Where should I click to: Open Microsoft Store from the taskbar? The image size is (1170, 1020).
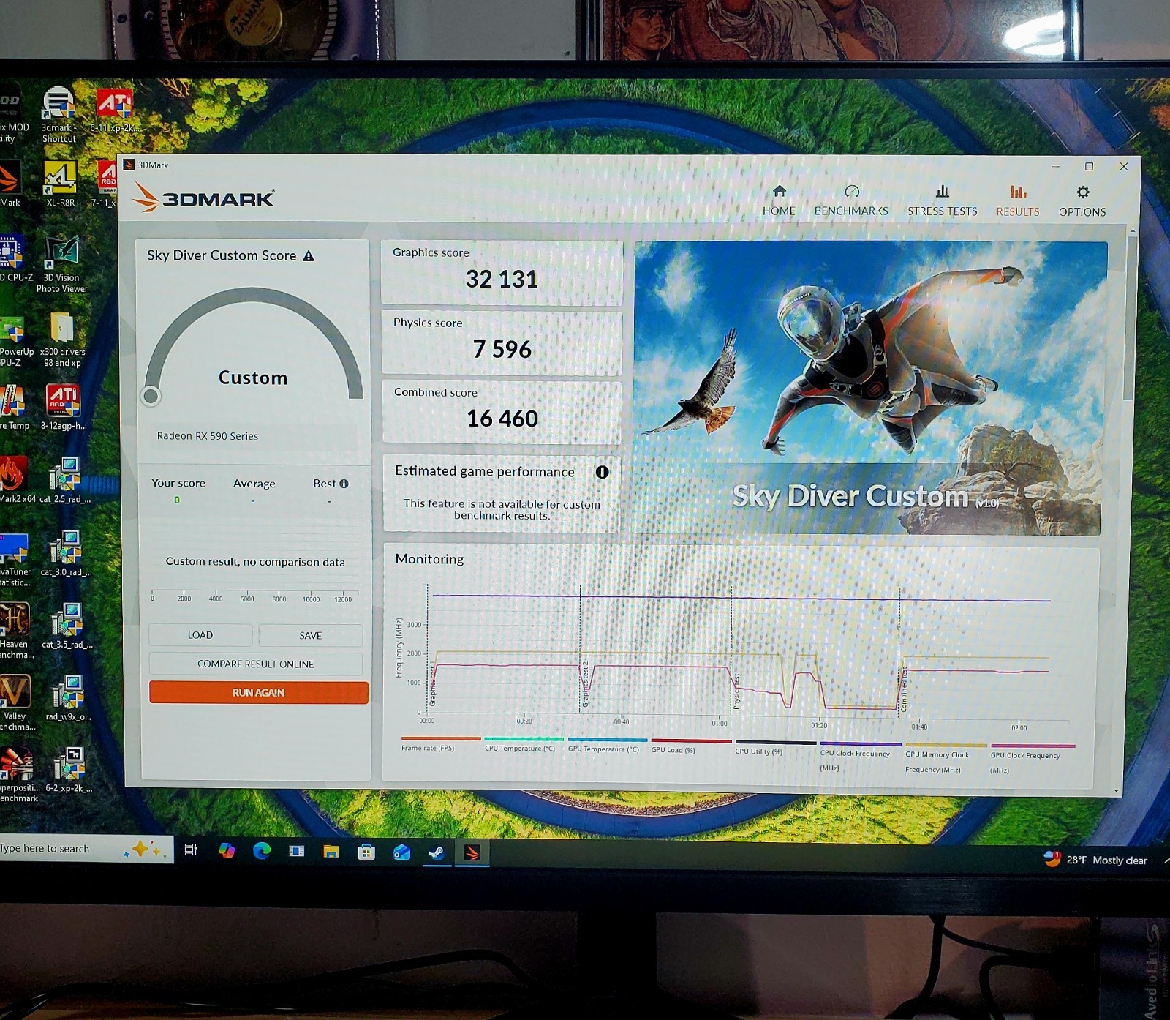[x=366, y=852]
